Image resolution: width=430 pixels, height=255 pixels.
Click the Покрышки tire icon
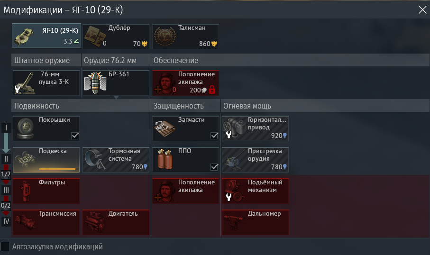26,128
